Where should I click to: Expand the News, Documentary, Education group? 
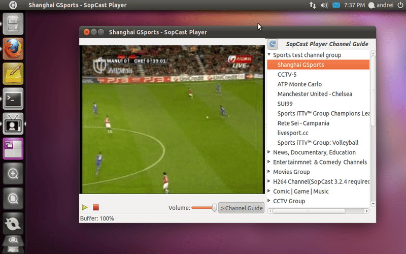coord(269,152)
